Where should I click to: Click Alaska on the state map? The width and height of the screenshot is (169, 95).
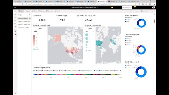(57, 38)
